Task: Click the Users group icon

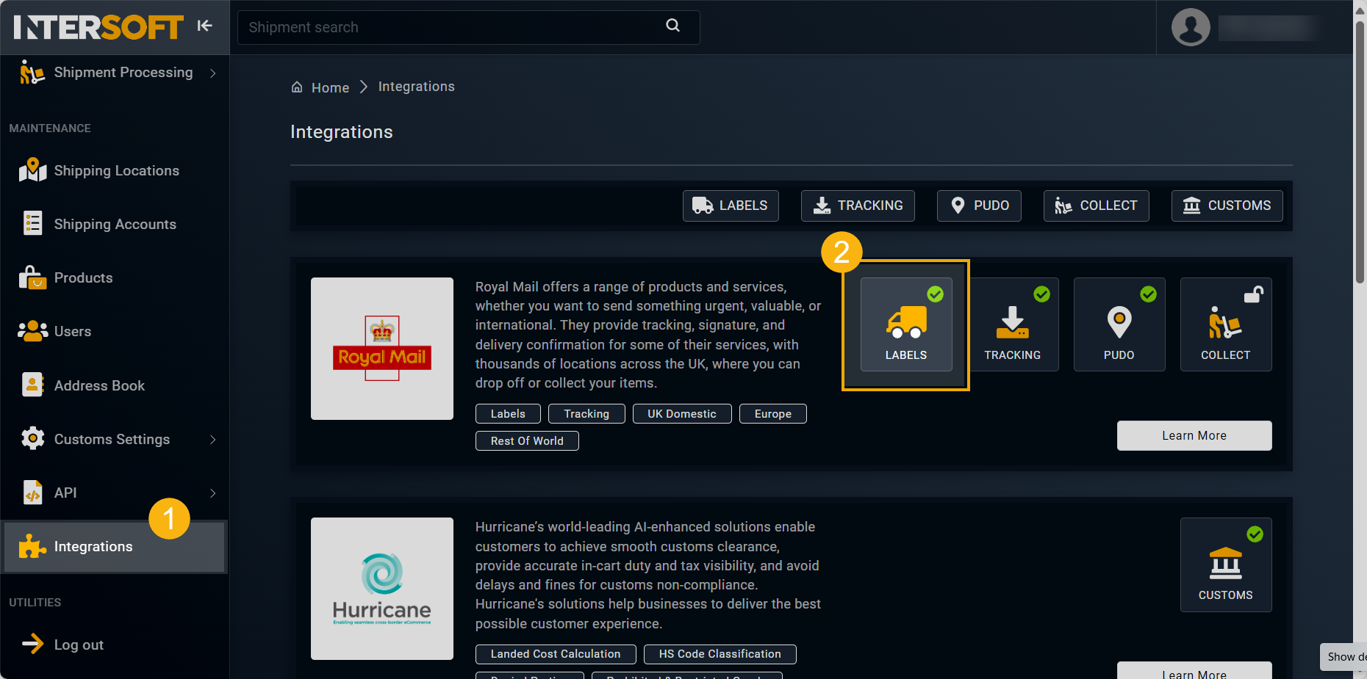Action: (x=32, y=331)
